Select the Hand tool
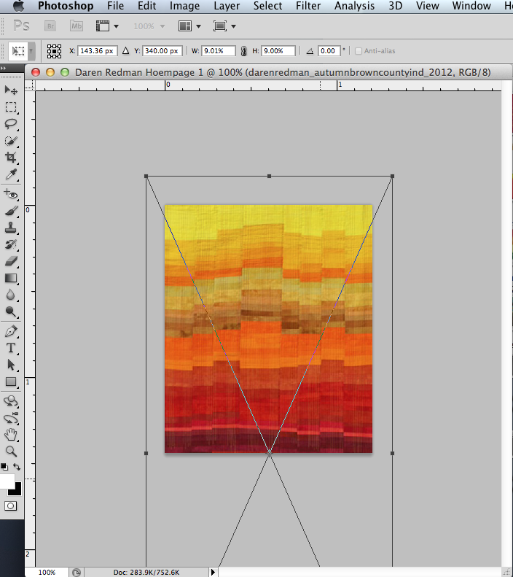 pos(11,435)
